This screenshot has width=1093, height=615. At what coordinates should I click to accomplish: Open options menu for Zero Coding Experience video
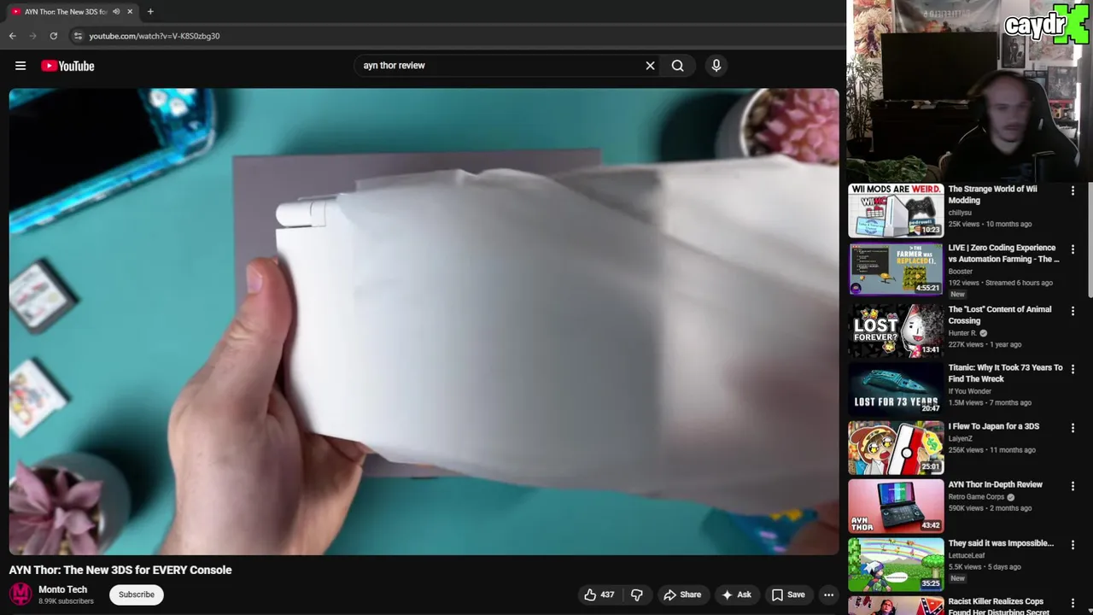tap(1073, 250)
